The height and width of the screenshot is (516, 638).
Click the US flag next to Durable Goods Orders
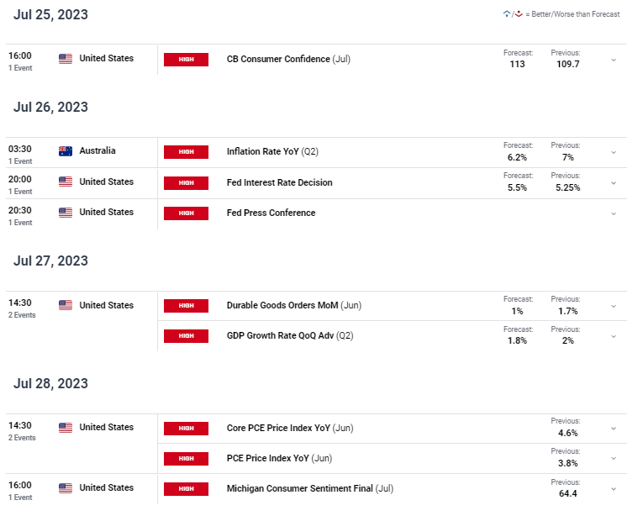point(66,305)
